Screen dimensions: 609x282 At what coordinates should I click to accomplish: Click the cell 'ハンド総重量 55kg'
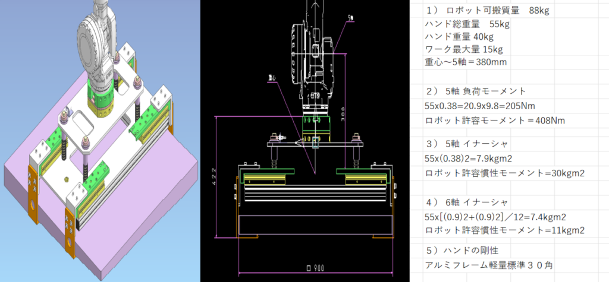(x=467, y=24)
